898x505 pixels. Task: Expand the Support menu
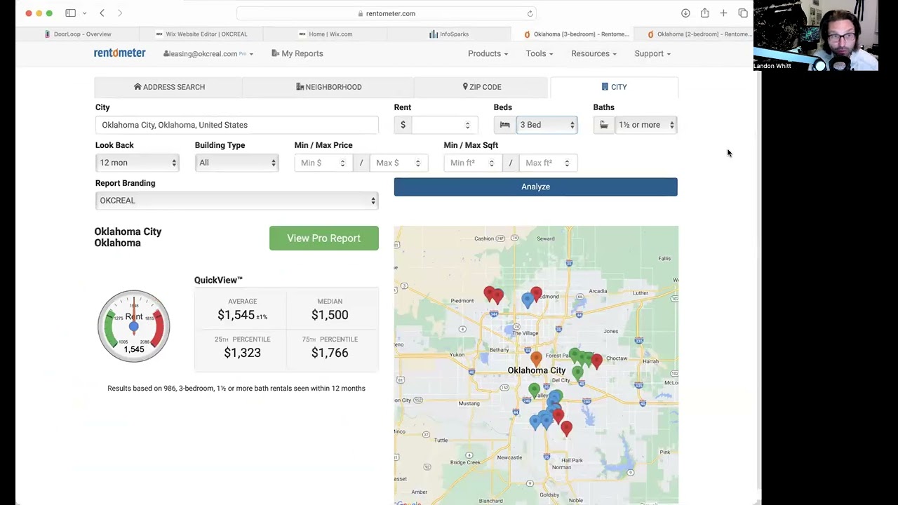[652, 53]
